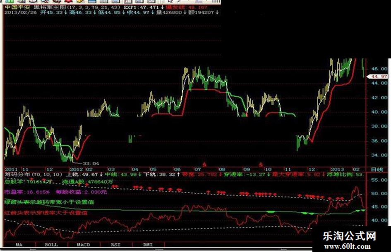Click the 2012 year label on time axis
The height and width of the screenshot is (252, 391).
click(x=77, y=169)
